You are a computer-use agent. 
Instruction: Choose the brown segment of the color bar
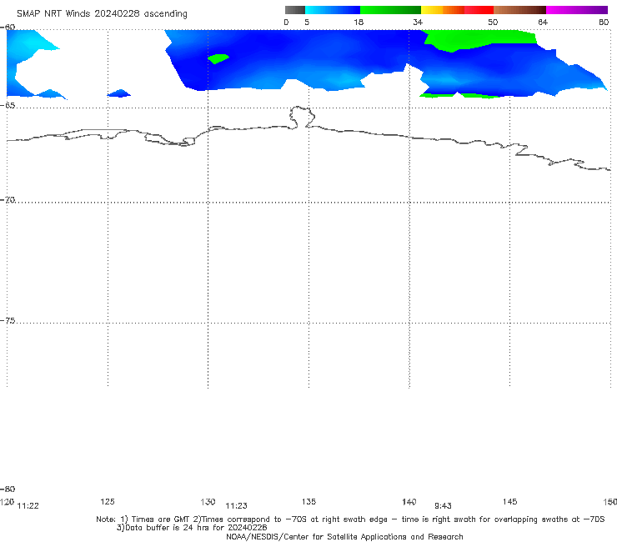[519, 10]
